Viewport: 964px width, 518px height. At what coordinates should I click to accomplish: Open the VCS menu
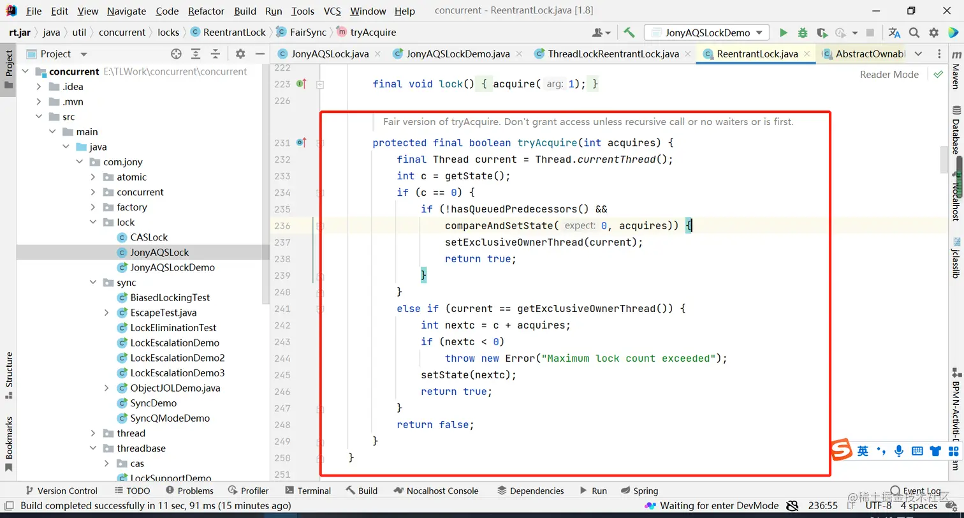point(332,11)
